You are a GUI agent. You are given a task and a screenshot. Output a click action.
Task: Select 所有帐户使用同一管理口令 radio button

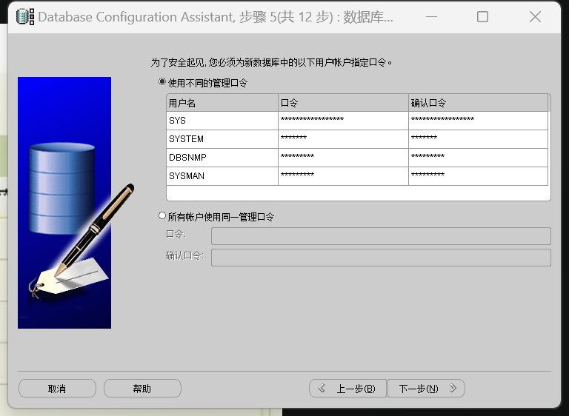point(162,216)
